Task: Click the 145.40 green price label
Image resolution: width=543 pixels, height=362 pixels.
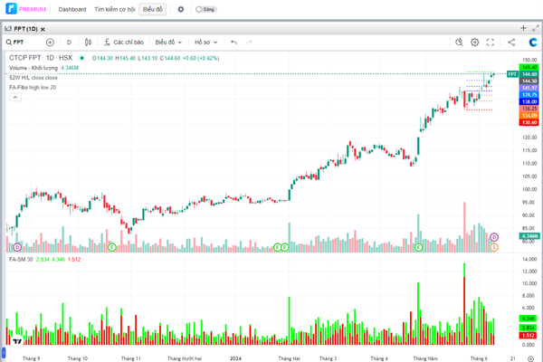Action: (x=529, y=67)
